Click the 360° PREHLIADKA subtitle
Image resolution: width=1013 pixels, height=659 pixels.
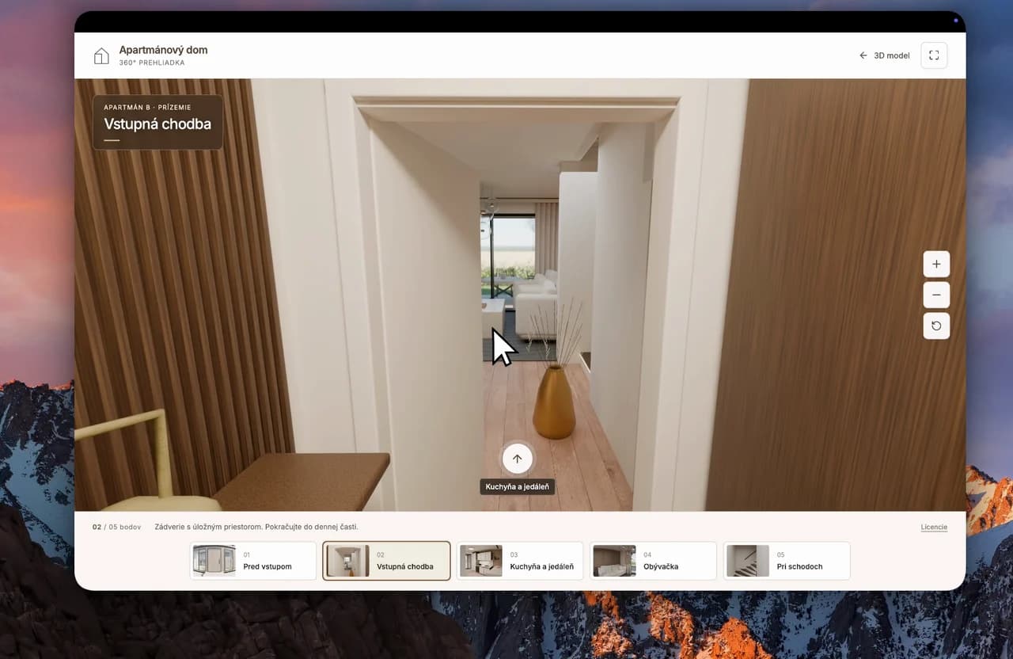(x=152, y=63)
